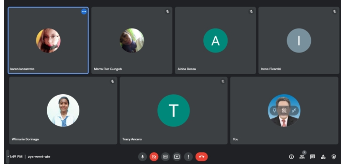Click the Aloba Dessa name label
The image size is (341, 164).
tap(187, 69)
